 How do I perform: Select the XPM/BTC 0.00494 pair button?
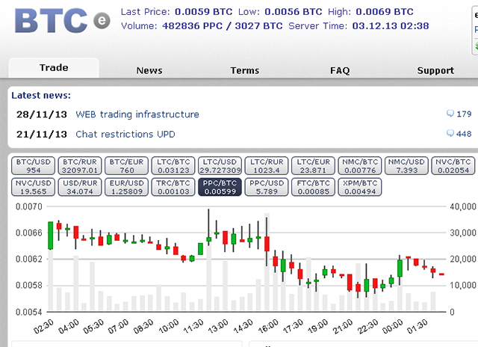point(360,187)
